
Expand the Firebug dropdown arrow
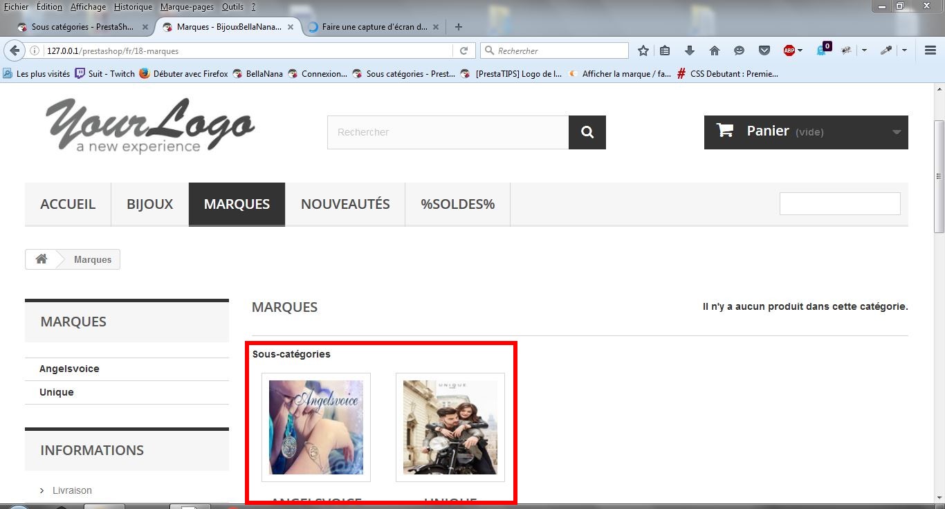[x=864, y=50]
